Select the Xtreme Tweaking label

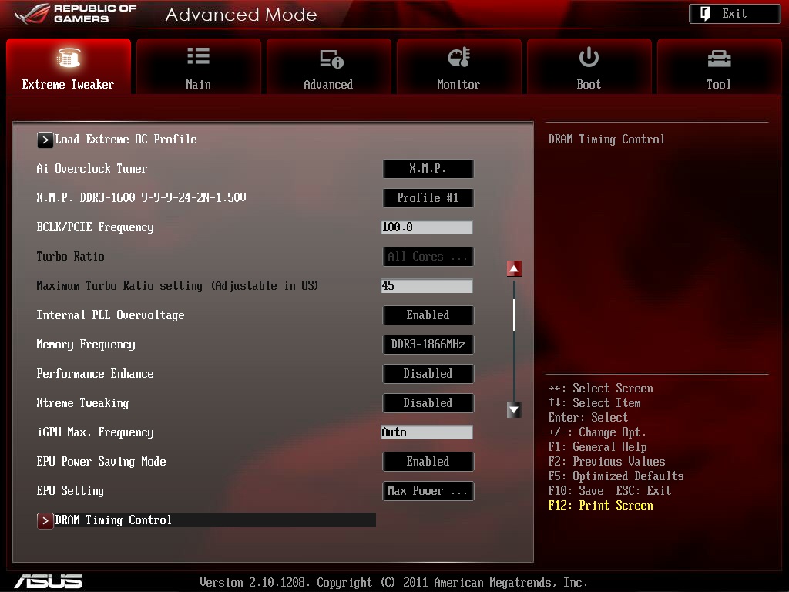tap(82, 402)
